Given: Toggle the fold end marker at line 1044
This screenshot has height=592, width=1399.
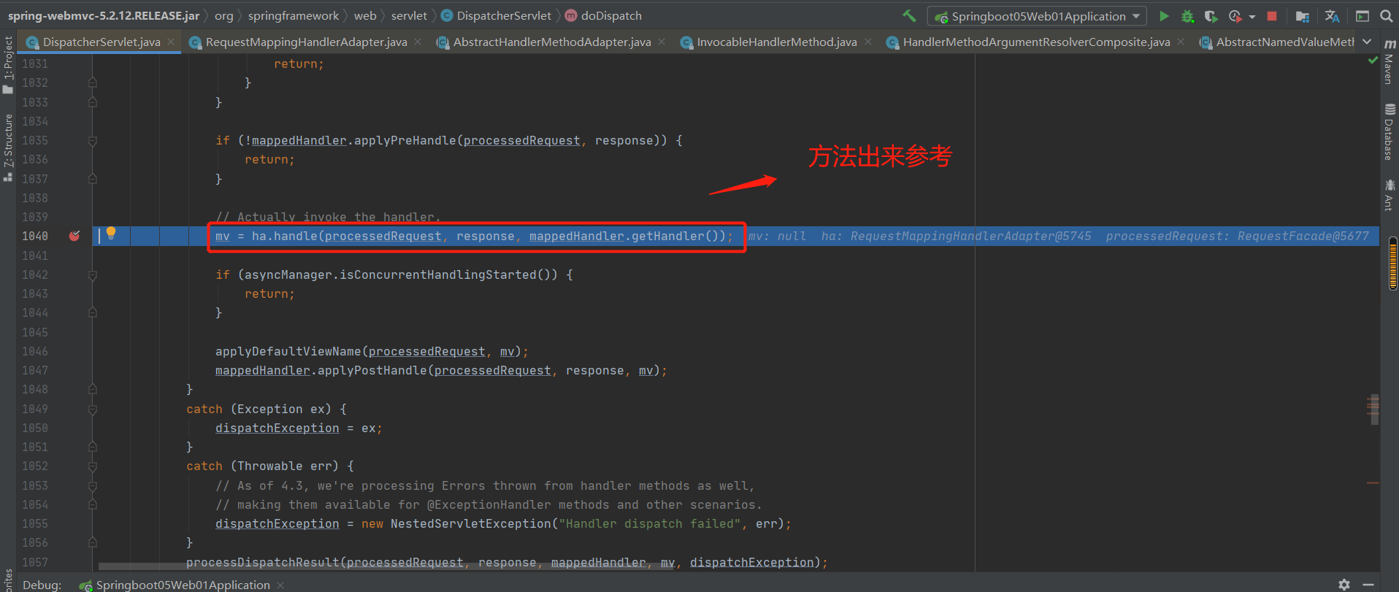Looking at the screenshot, I should (93, 312).
